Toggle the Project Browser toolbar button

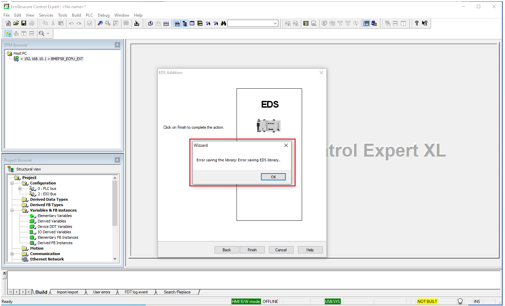[185, 23]
